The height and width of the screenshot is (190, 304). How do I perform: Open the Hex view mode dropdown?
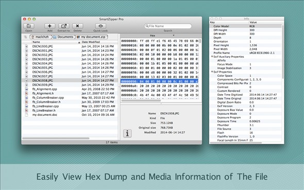coord(161,36)
